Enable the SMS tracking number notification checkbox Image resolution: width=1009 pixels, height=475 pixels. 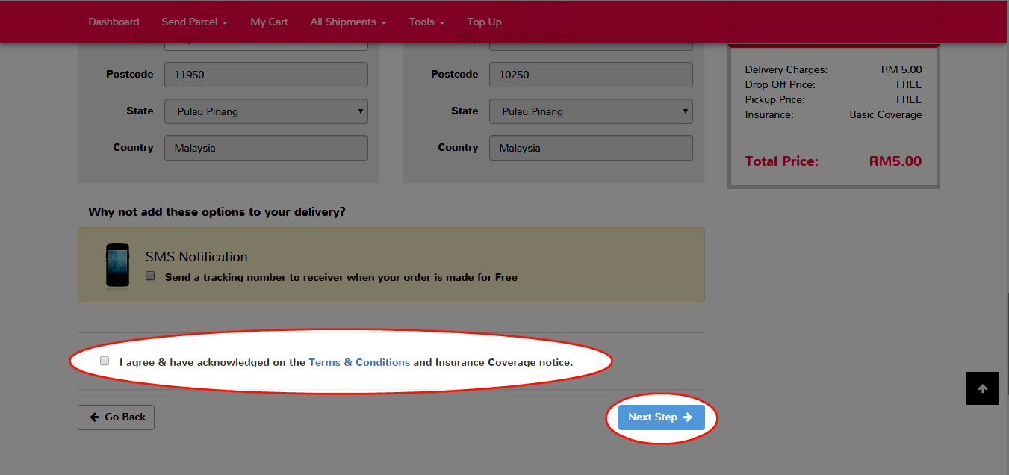[x=150, y=276]
